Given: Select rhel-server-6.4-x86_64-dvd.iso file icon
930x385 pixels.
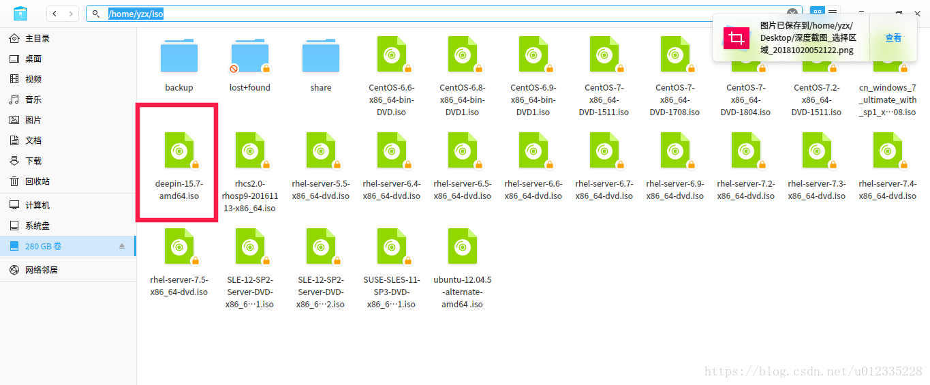Looking at the screenshot, I should 392,151.
